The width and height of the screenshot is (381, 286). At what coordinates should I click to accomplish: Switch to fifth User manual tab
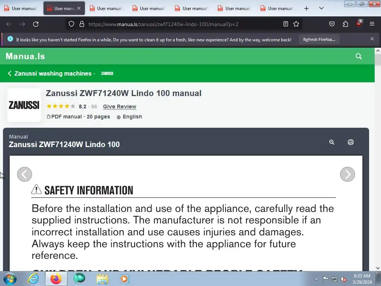[x=192, y=8]
